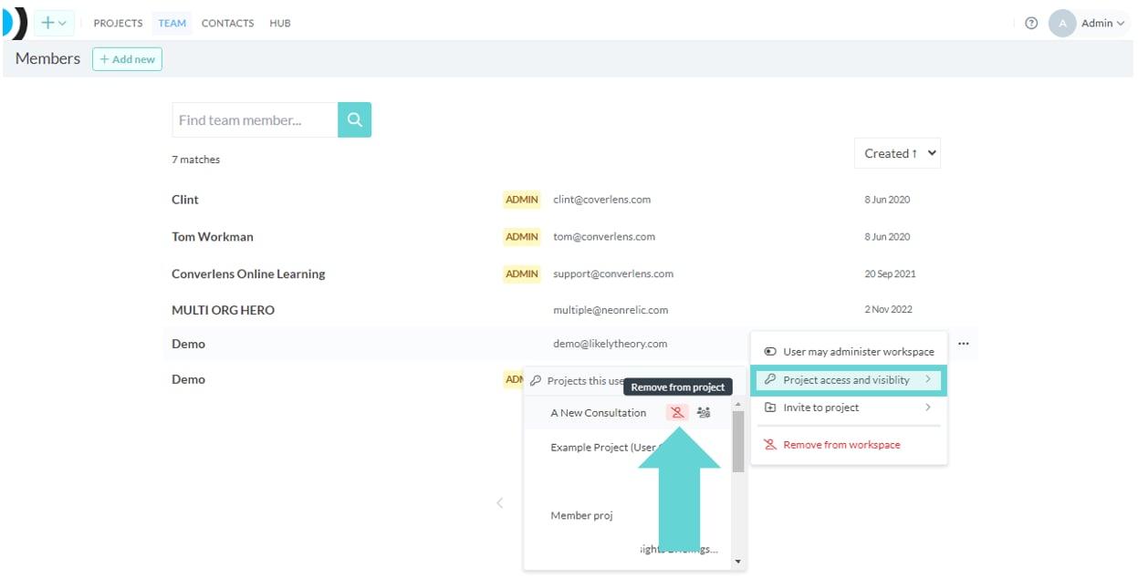Click Remove from project icon for A New Consultation
This screenshot has width=1138, height=578.
tap(677, 412)
